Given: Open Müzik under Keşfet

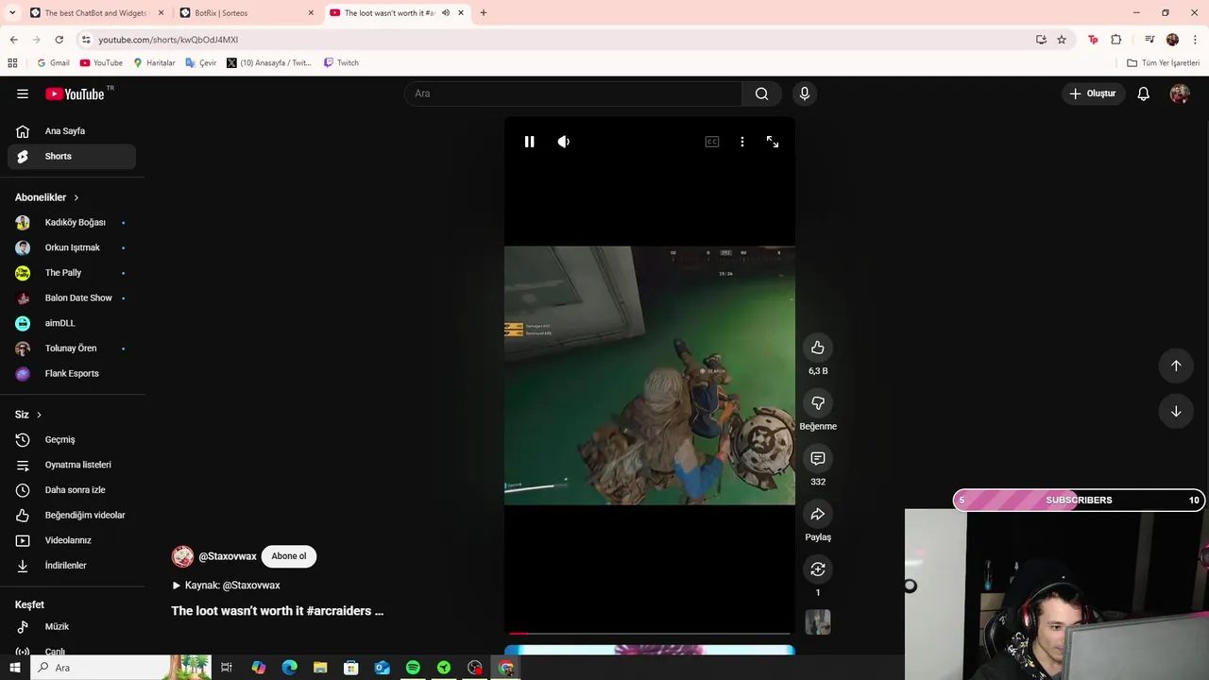Looking at the screenshot, I should click(x=72, y=627).
